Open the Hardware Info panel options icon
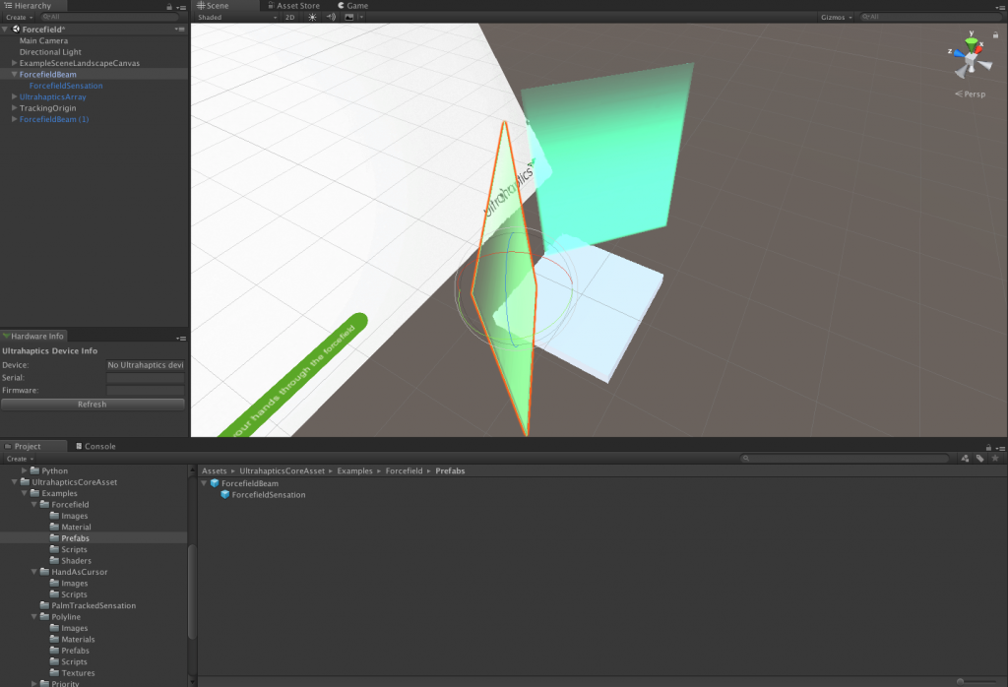Viewport: 1008px width, 687px height. point(181,338)
